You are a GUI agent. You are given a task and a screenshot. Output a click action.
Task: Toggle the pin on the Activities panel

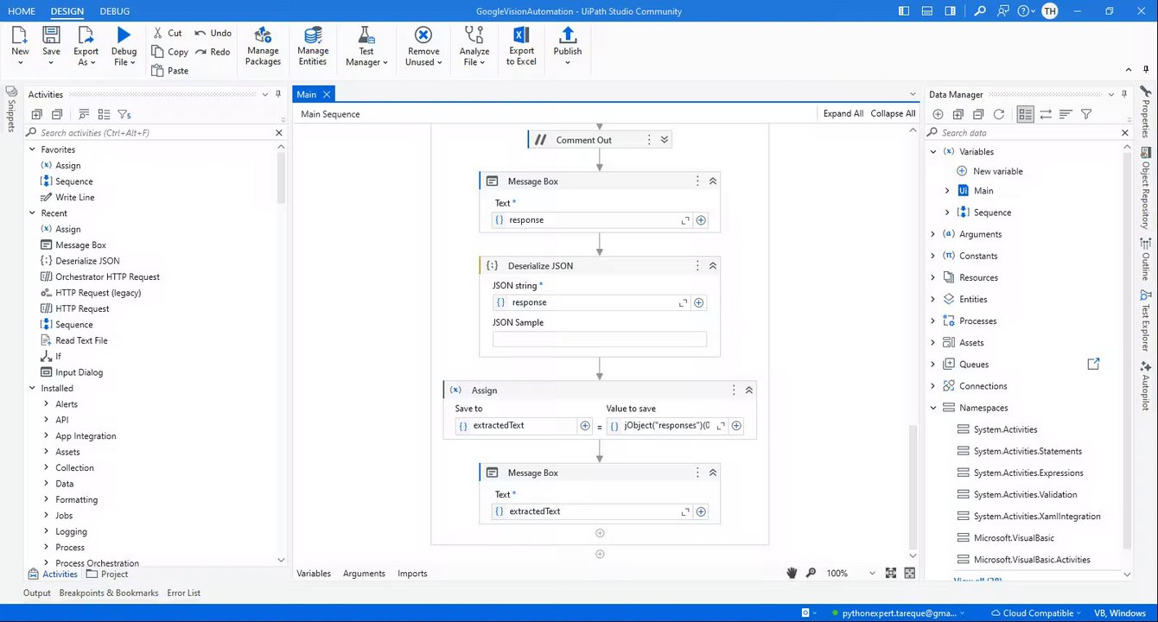pos(277,94)
